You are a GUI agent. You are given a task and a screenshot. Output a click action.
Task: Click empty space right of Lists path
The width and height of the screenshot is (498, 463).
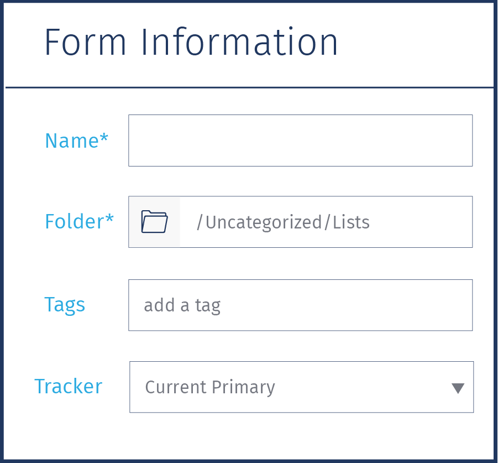tap(421, 222)
